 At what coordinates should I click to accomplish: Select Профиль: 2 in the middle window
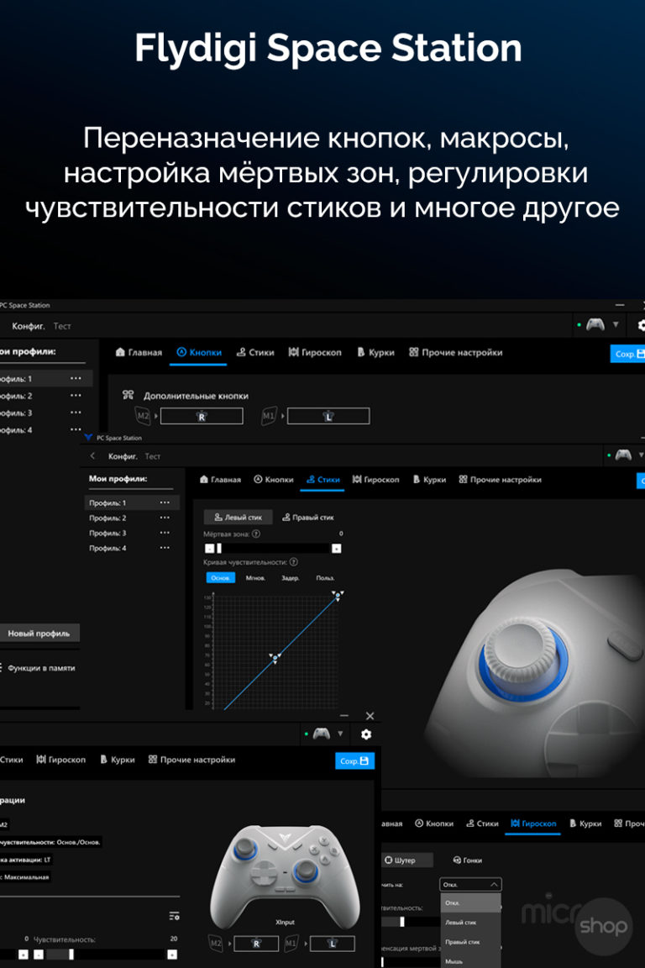[107, 518]
